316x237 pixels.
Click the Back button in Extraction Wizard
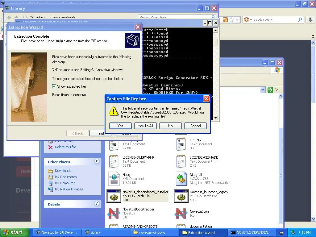pos(77,133)
